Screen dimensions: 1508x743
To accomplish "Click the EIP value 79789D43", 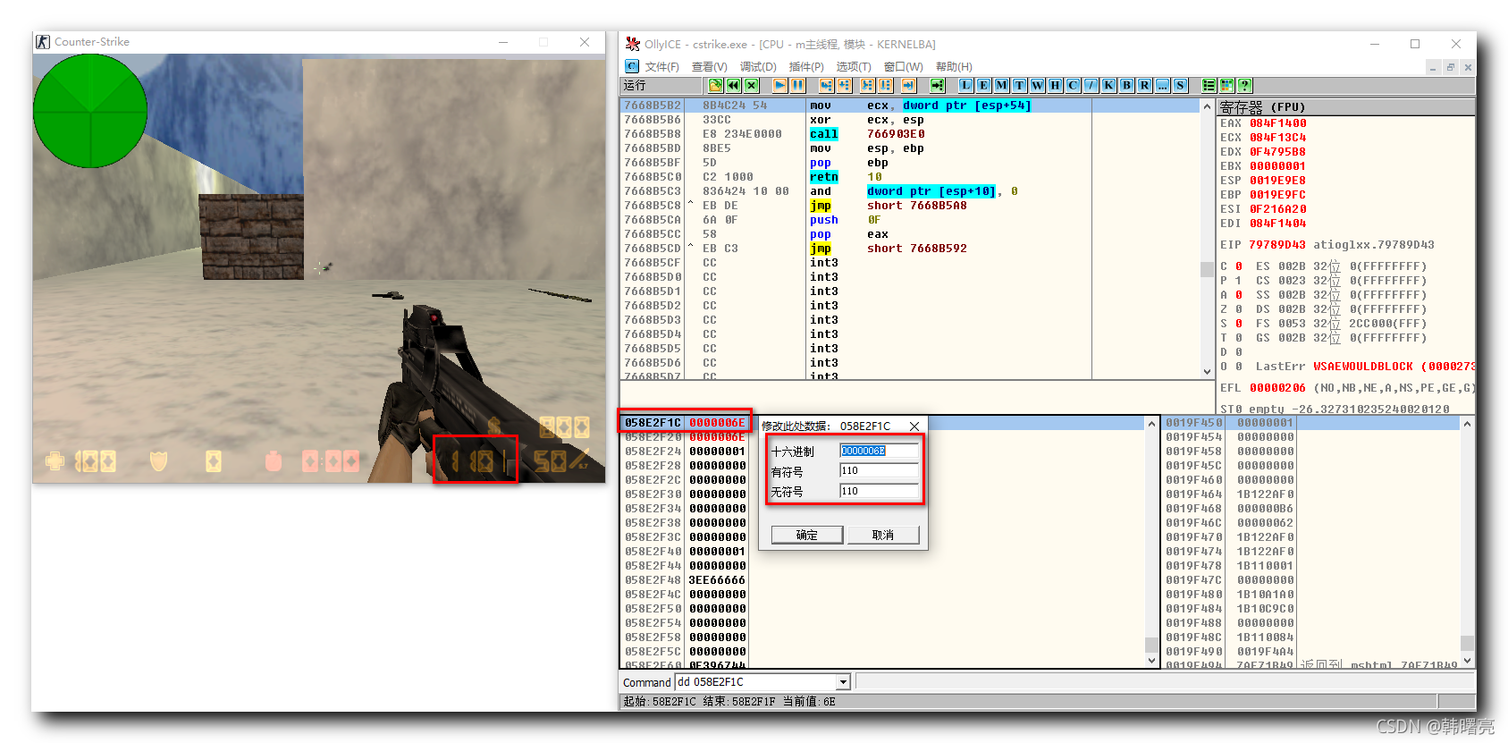I will click(x=1277, y=245).
